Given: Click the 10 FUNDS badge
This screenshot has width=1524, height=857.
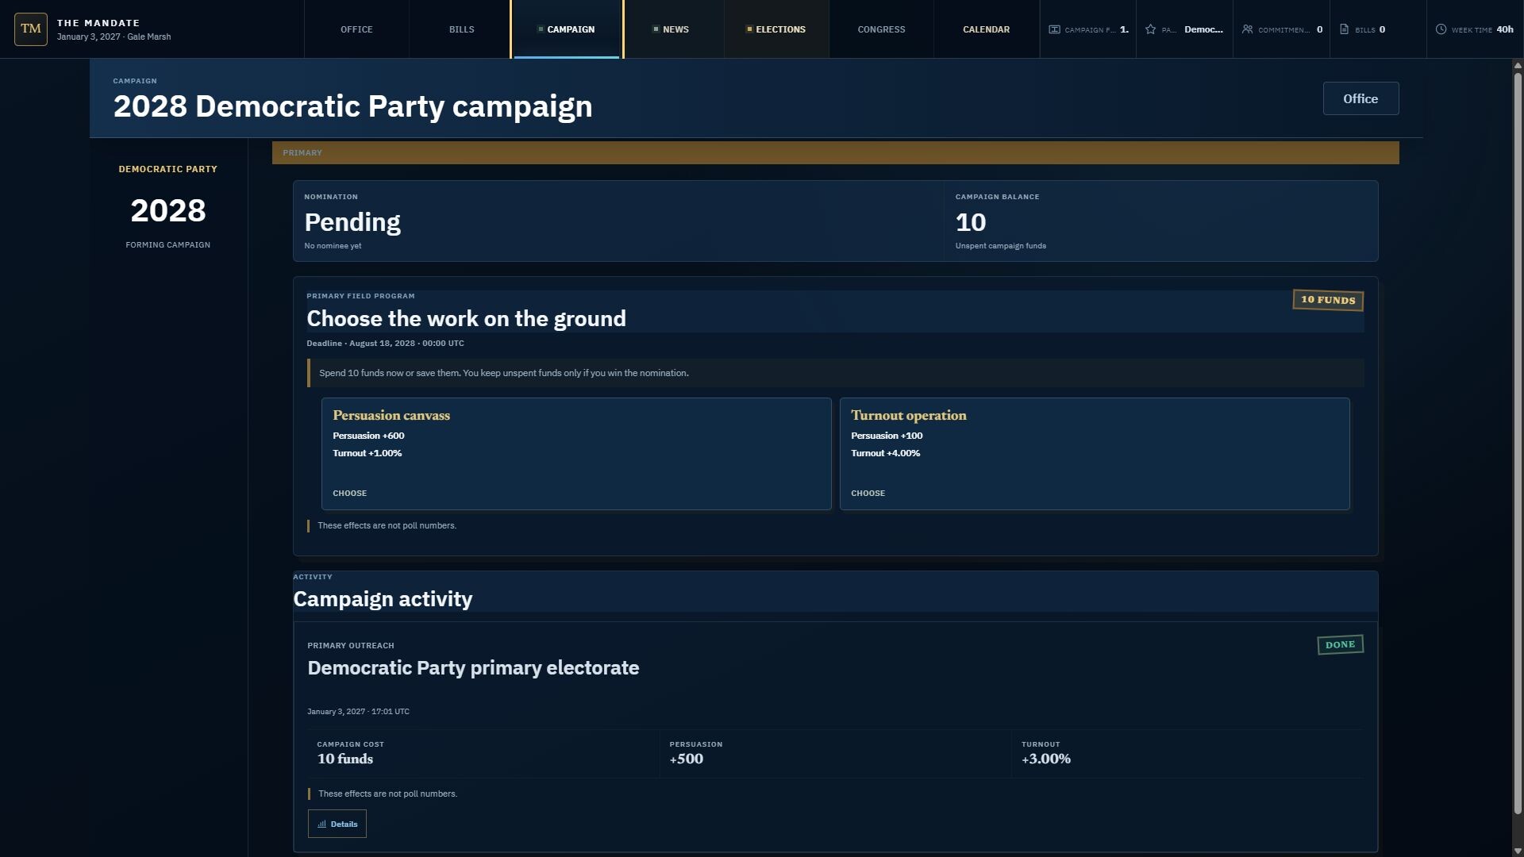Looking at the screenshot, I should 1328,300.
